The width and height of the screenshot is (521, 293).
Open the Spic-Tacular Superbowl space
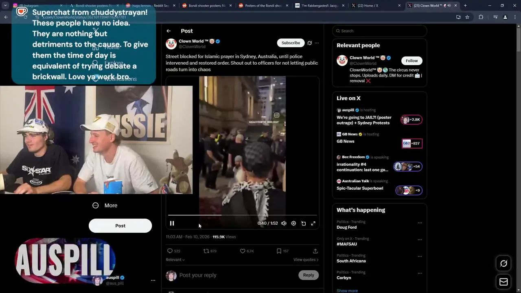click(360, 188)
